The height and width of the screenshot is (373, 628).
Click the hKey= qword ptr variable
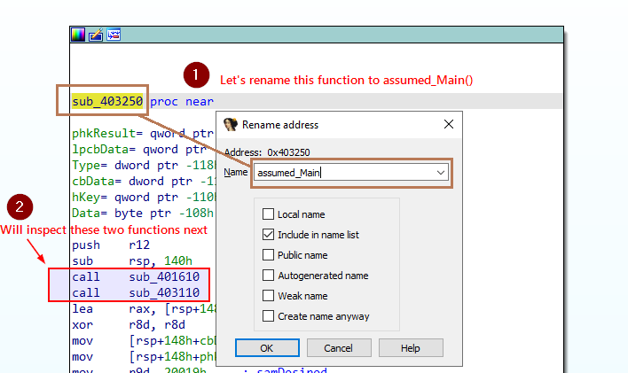coord(144,198)
